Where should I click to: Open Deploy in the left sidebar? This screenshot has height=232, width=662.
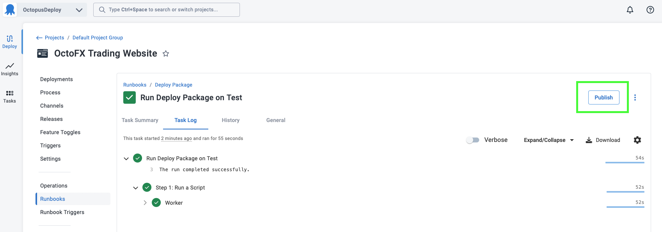point(10,42)
